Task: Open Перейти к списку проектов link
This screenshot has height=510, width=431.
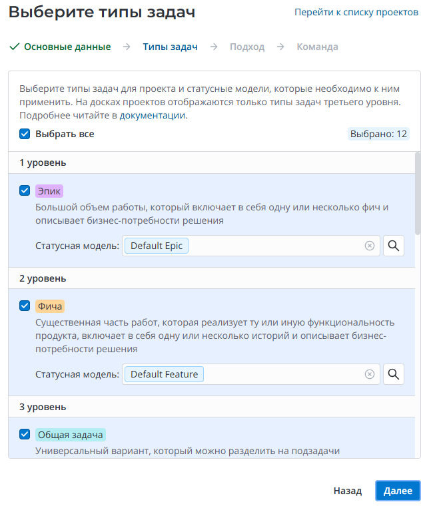Action: point(356,12)
